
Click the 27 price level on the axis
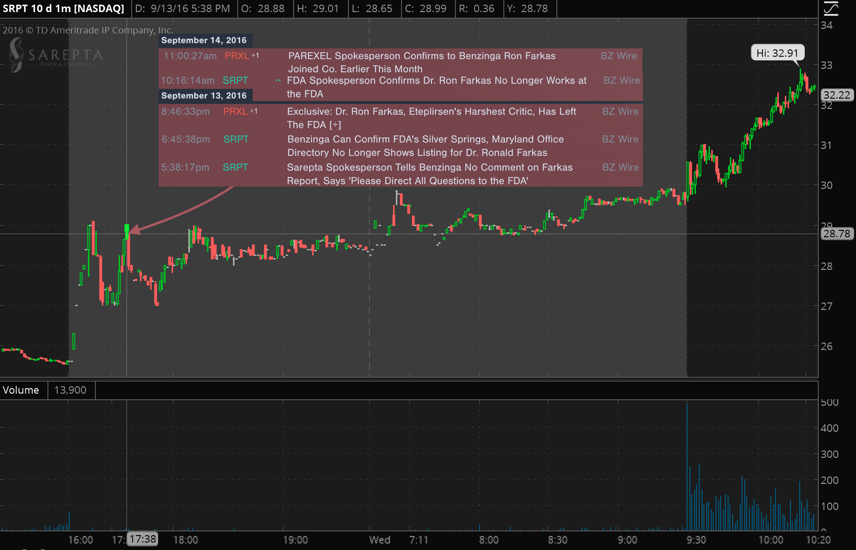pyautogui.click(x=827, y=306)
